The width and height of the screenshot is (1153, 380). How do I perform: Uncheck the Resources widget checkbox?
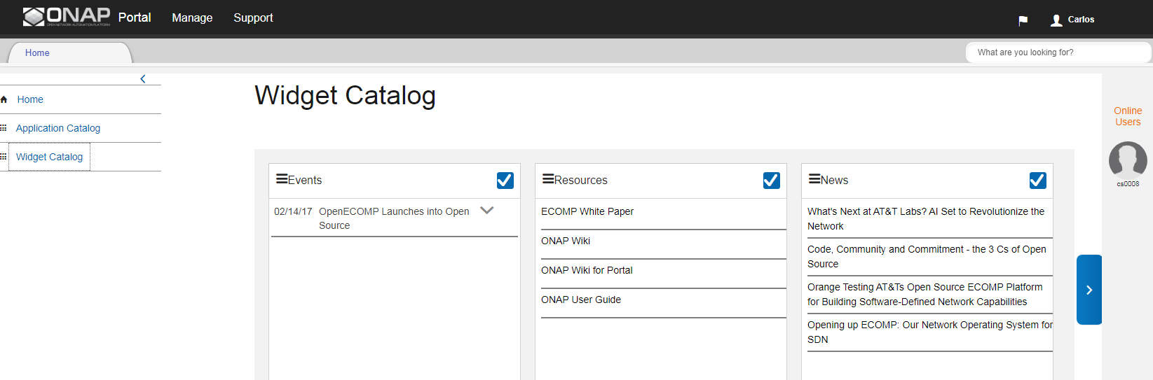click(771, 181)
